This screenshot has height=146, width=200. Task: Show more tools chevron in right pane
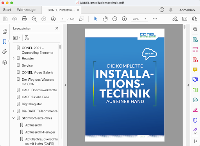[195, 133]
